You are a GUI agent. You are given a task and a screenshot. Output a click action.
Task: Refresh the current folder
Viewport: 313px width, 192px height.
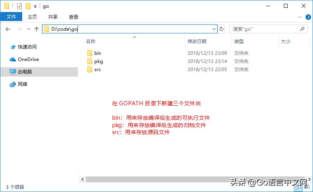coord(222,29)
